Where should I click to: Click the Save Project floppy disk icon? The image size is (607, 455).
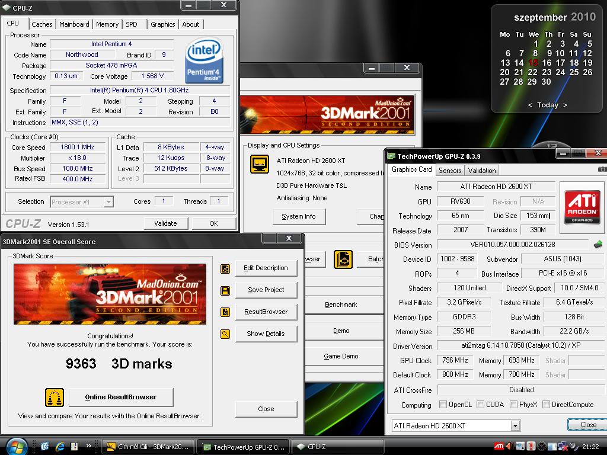coord(225,290)
